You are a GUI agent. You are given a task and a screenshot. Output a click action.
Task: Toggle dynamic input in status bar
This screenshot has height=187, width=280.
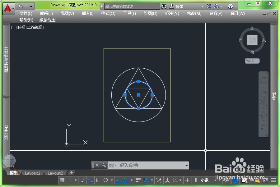click(x=91, y=180)
